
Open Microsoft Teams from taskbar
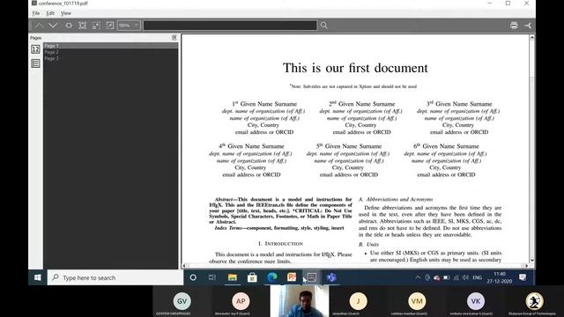[331, 277]
